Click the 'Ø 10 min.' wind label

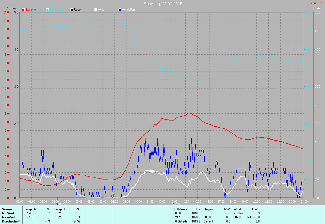(239, 213)
